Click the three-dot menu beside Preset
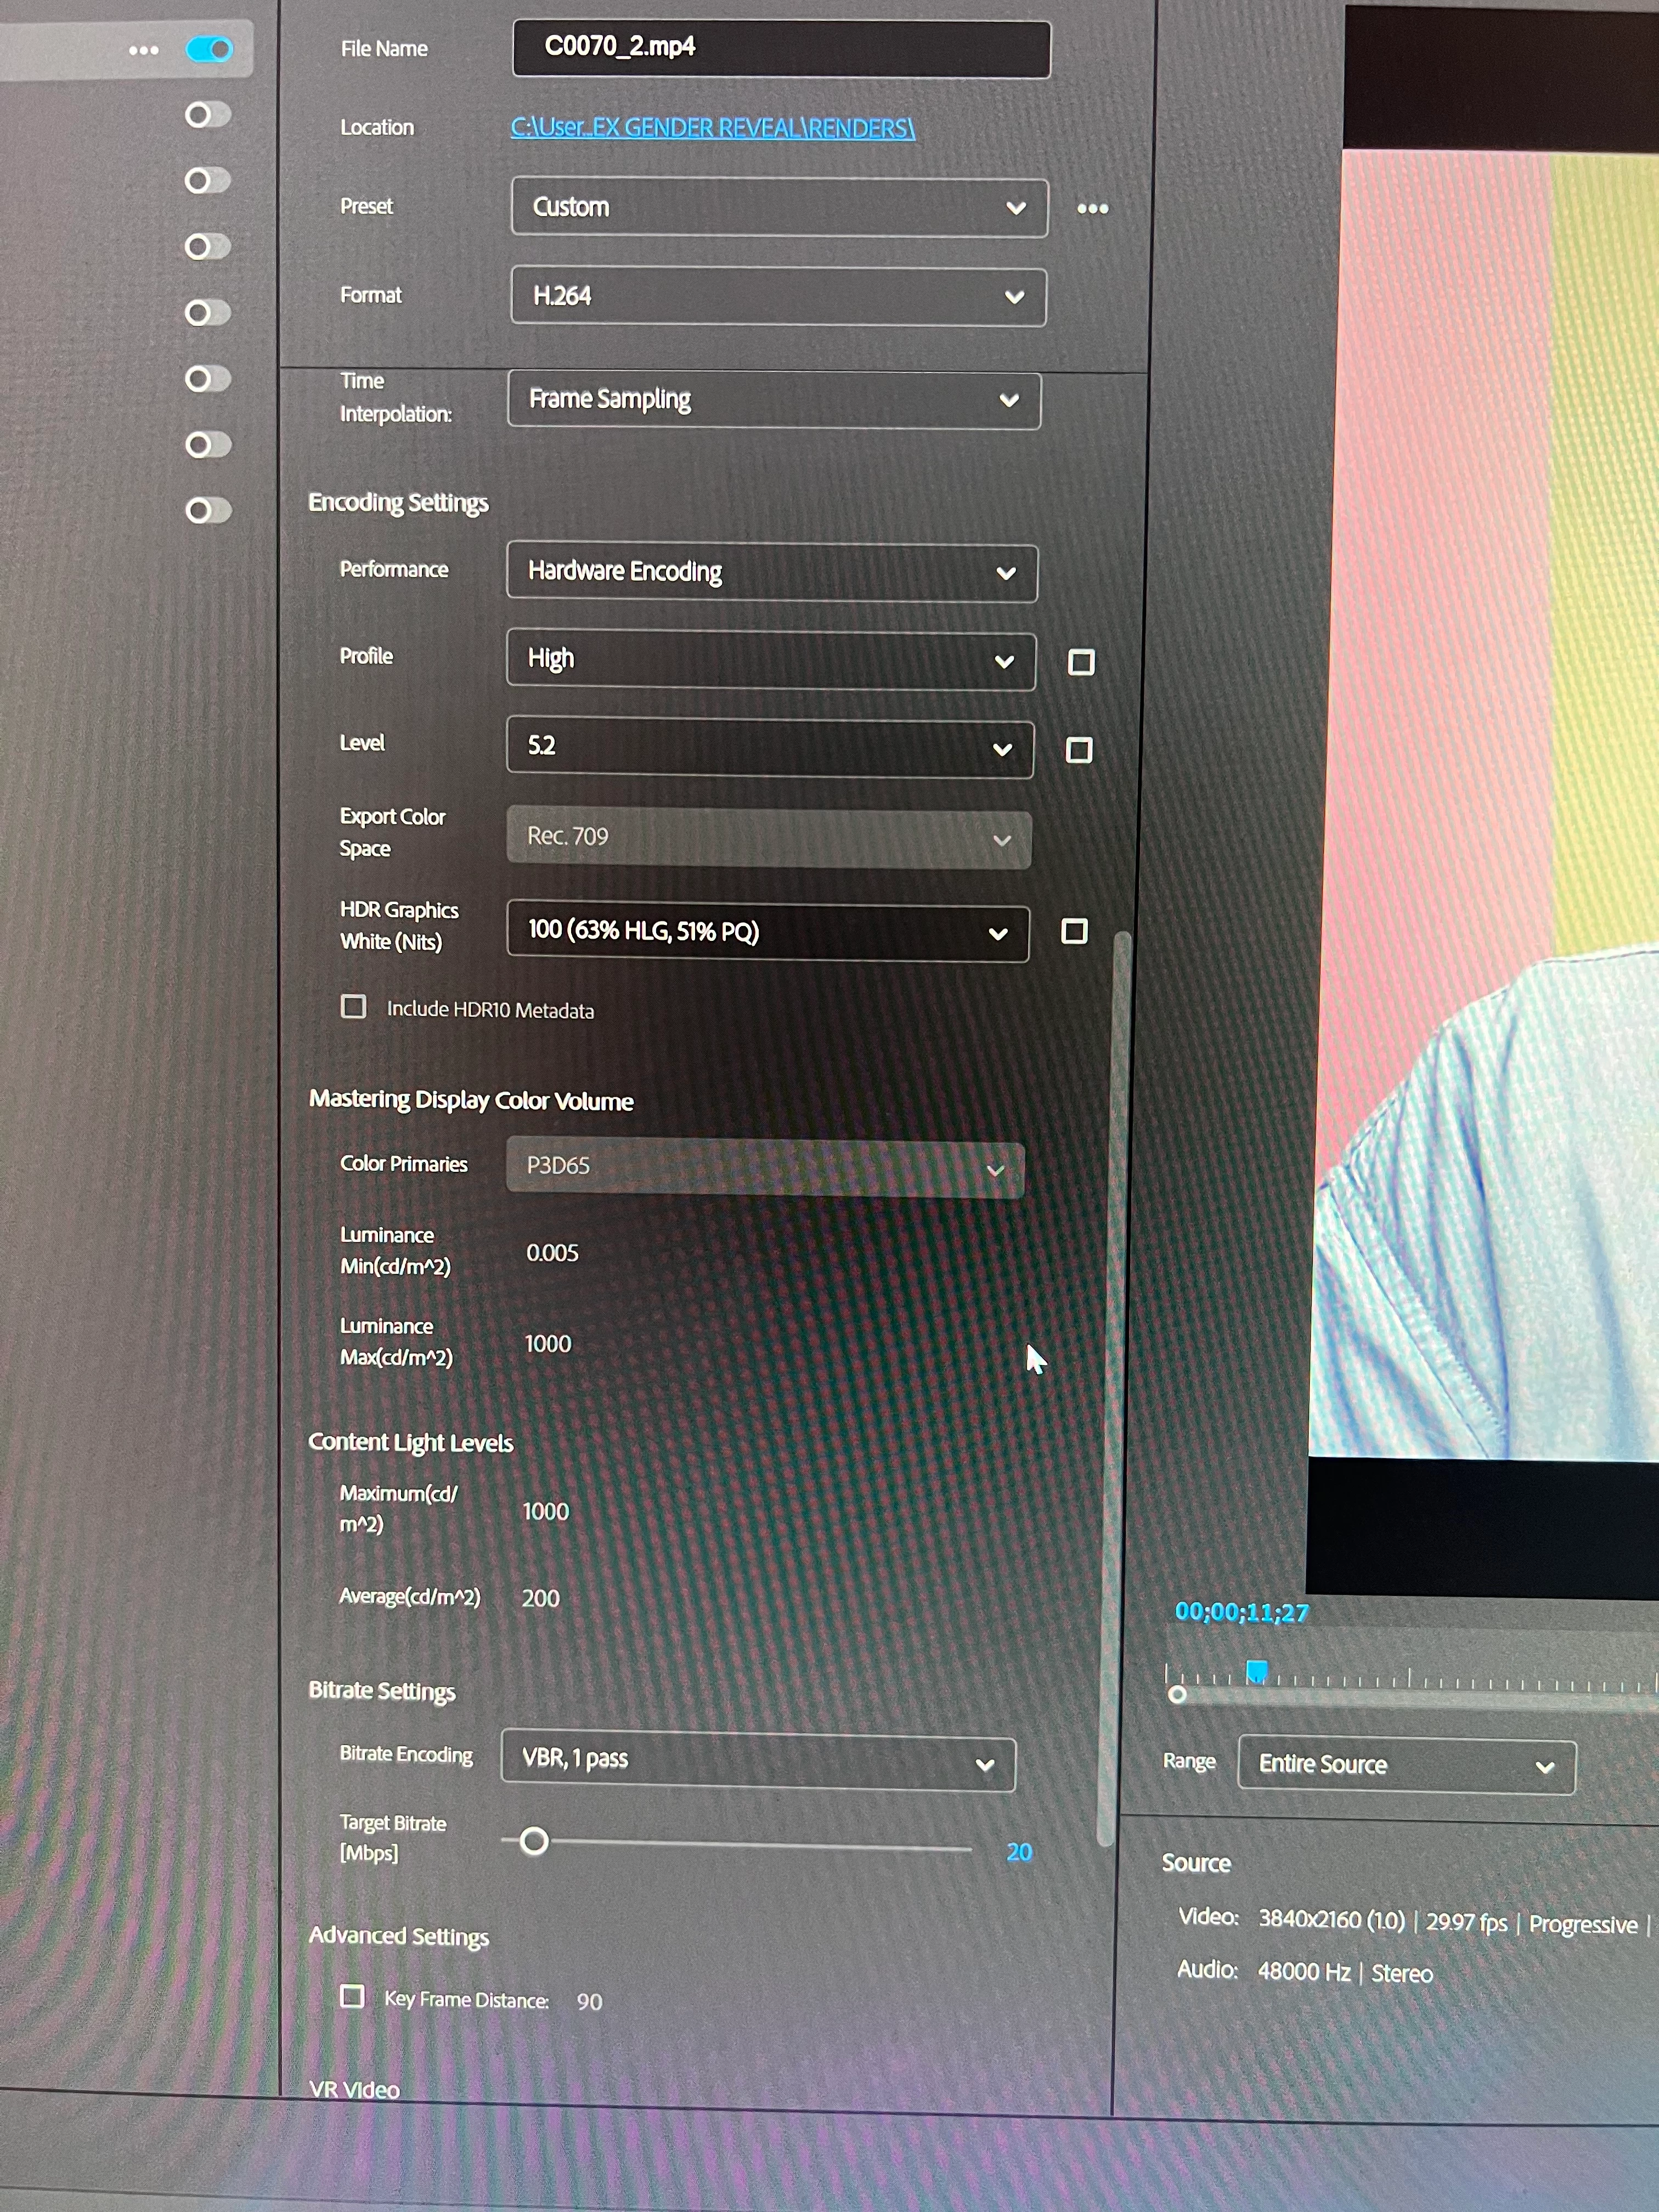Image resolution: width=1659 pixels, height=2212 pixels. [1092, 208]
